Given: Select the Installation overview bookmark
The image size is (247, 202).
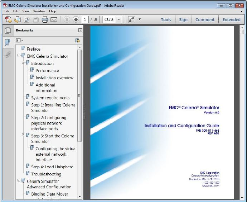Looking at the screenshot, I should point(54,78).
